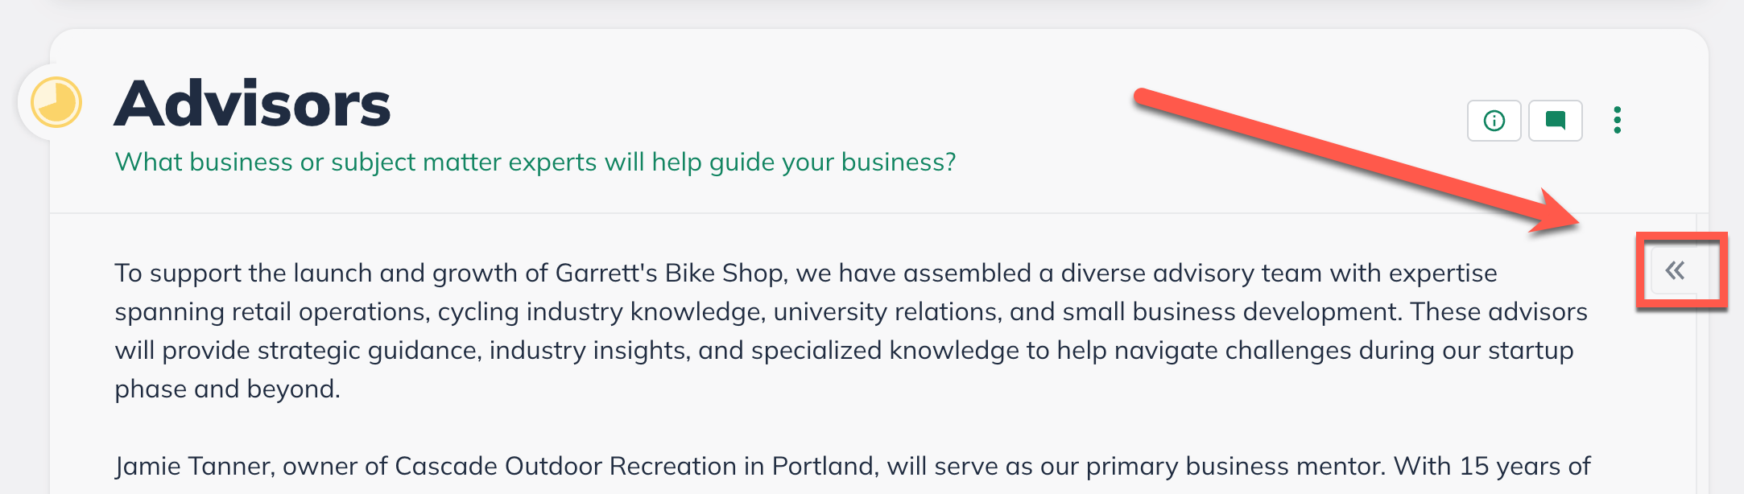
Task: Click the Advisors section heading
Action: pos(252,105)
